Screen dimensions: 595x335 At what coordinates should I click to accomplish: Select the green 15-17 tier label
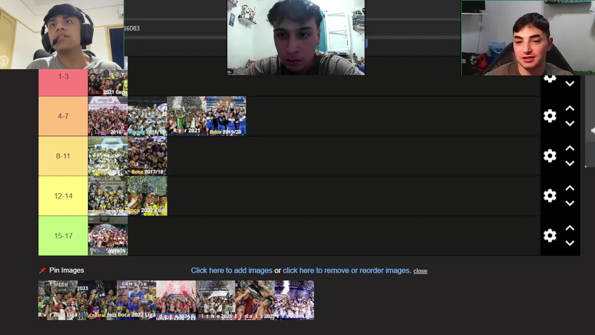click(x=63, y=236)
